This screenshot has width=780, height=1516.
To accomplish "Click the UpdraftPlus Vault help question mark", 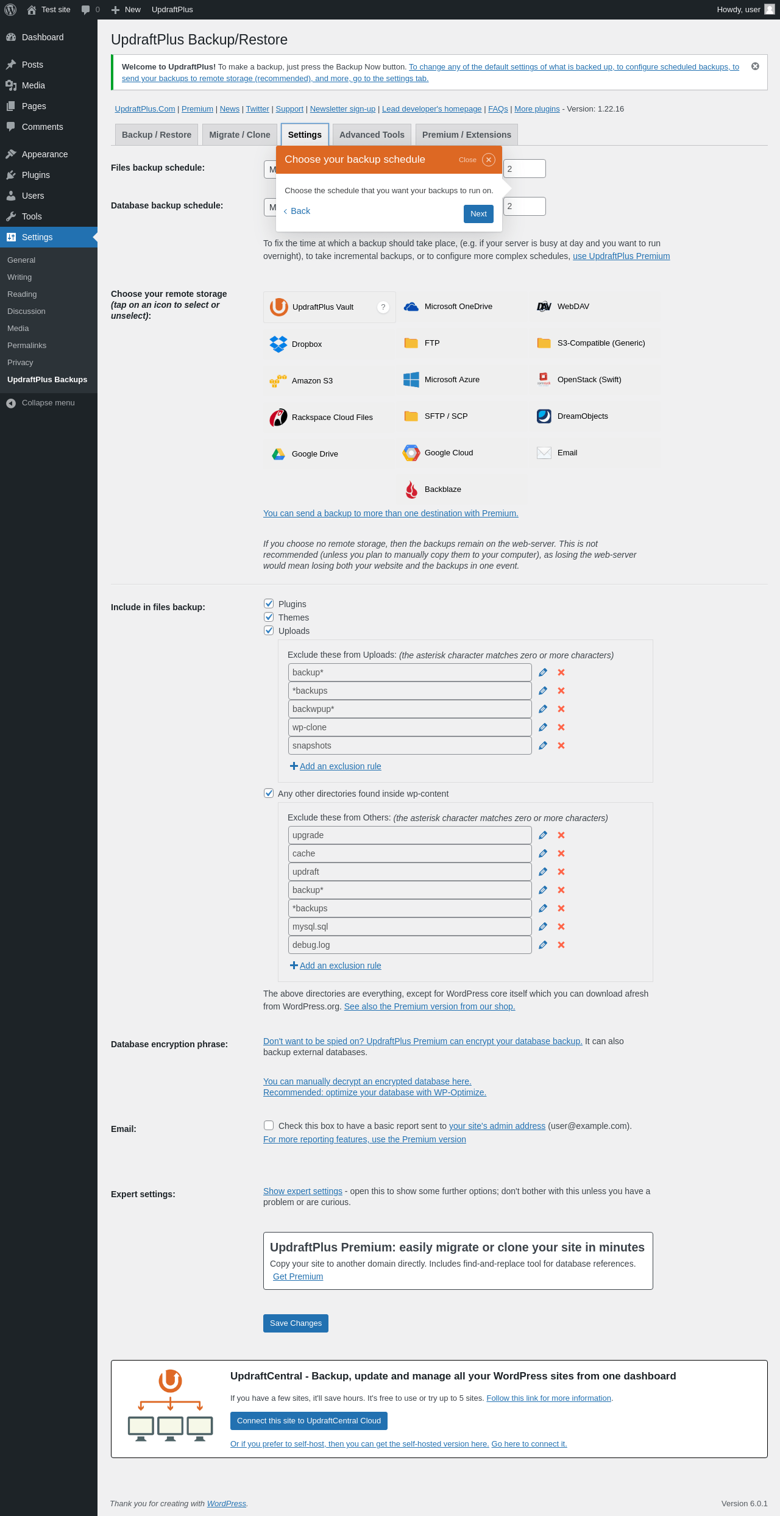I will click(383, 307).
